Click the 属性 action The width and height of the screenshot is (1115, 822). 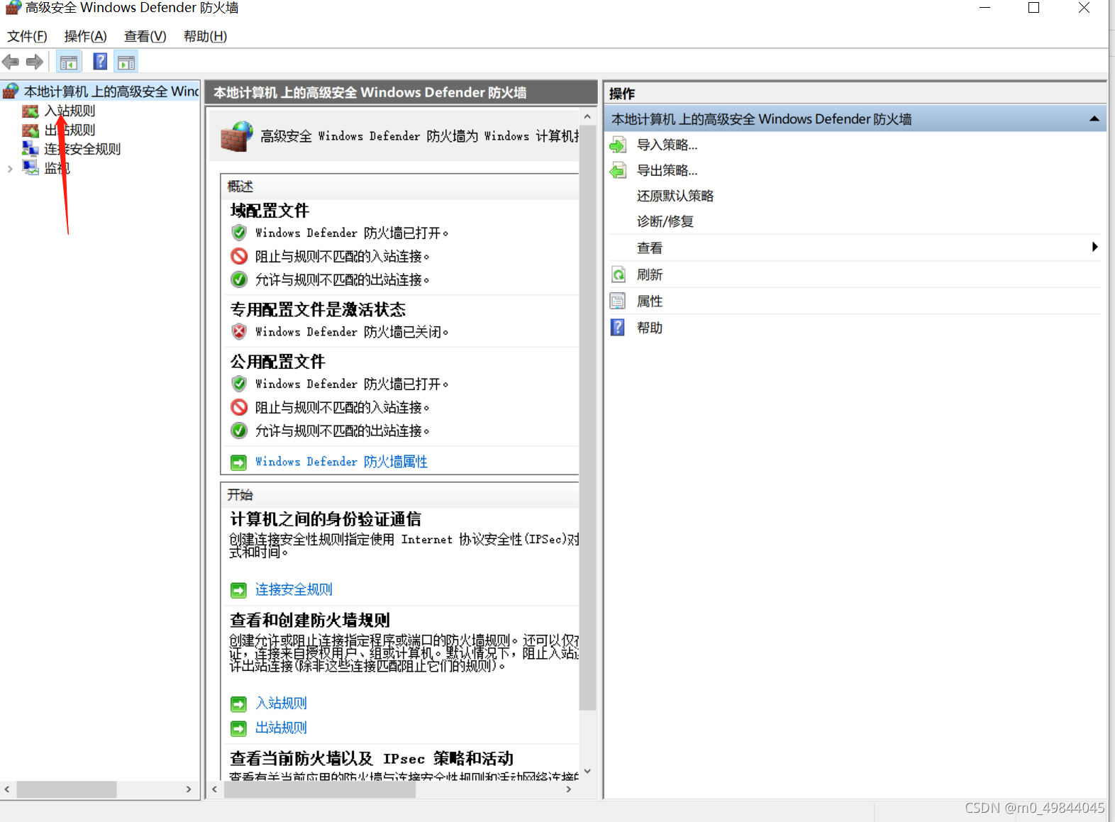(649, 301)
